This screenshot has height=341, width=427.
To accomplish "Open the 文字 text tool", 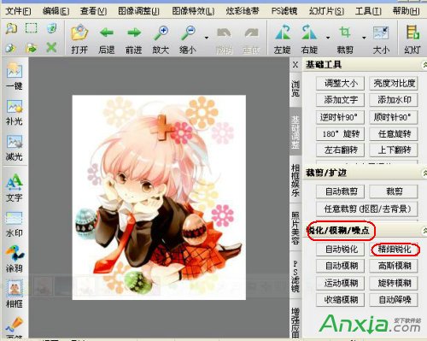I will point(15,187).
